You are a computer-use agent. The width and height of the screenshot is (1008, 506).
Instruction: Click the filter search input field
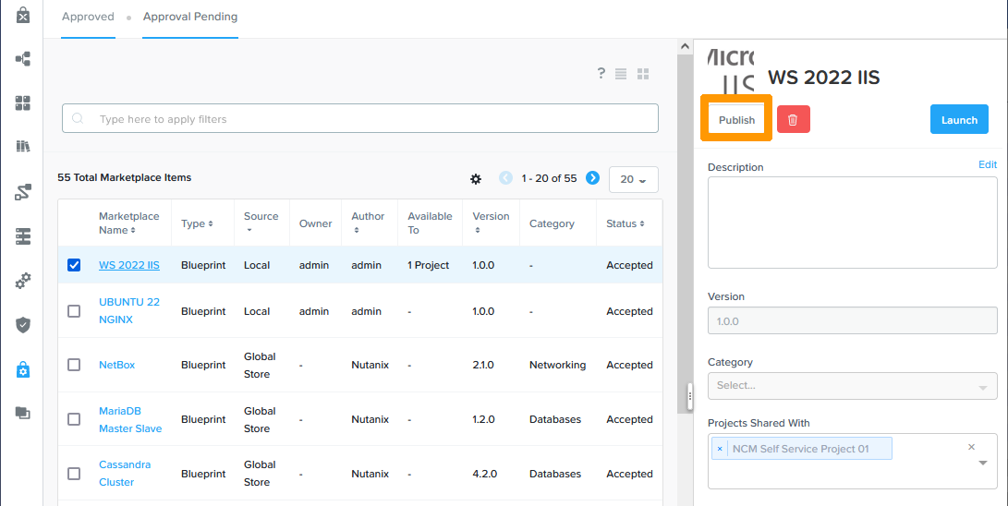tap(360, 119)
